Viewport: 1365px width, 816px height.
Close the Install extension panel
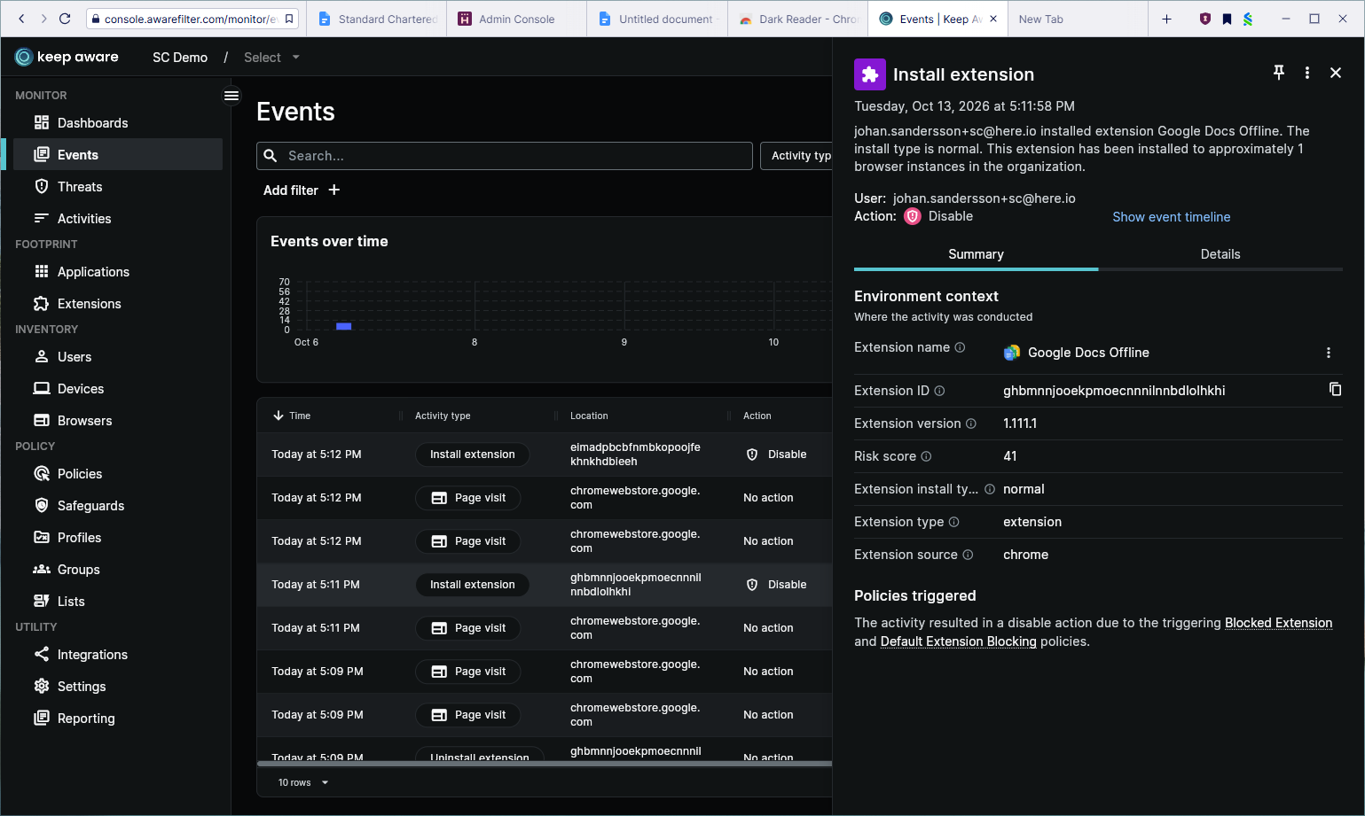click(1336, 74)
